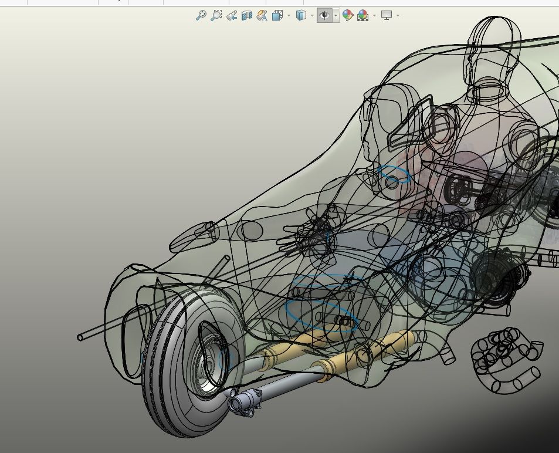The image size is (559, 453).
Task: Select the Zoom to Area tool
Action: pyautogui.click(x=216, y=16)
